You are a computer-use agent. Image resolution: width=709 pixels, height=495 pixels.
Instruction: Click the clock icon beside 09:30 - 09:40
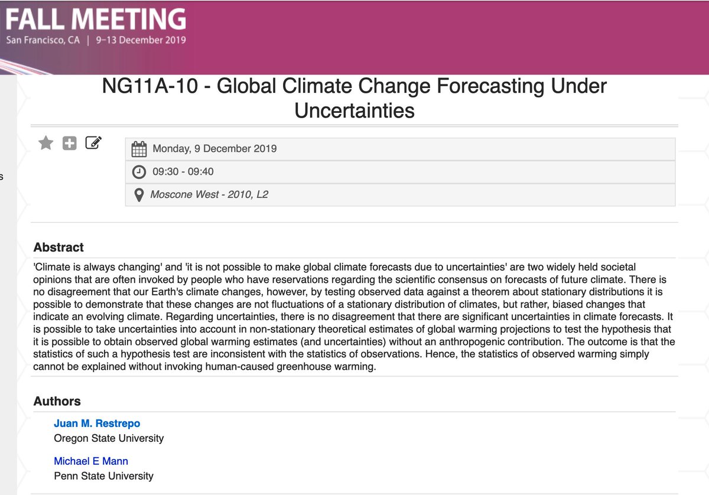pyautogui.click(x=139, y=171)
